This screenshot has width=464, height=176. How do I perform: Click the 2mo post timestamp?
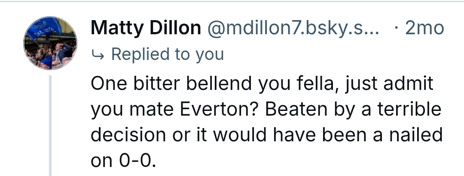pyautogui.click(x=424, y=28)
